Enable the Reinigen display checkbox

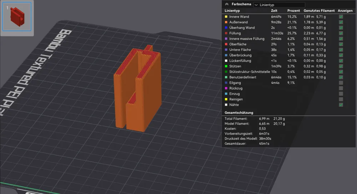tap(341, 99)
